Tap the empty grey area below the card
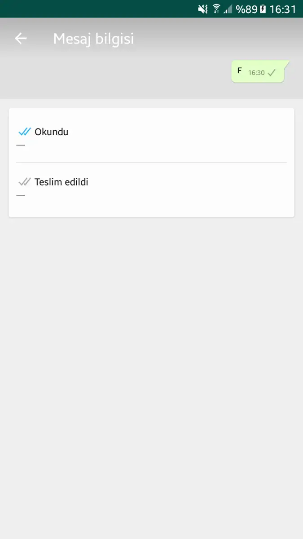The height and width of the screenshot is (539, 303). 152,377
